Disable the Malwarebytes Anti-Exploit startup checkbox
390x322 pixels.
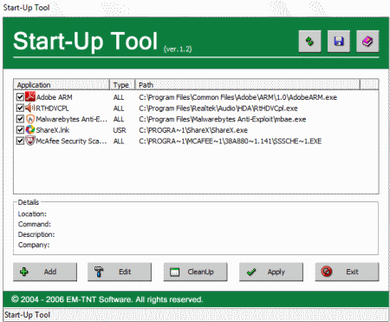[20, 119]
